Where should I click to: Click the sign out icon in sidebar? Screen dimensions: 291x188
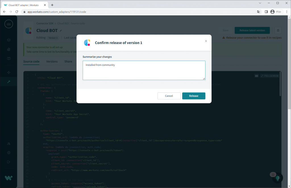[9, 162]
